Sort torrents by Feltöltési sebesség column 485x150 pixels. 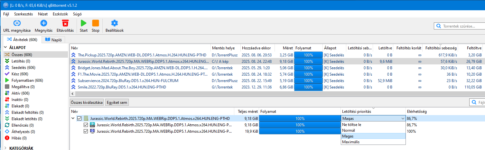click(441, 48)
